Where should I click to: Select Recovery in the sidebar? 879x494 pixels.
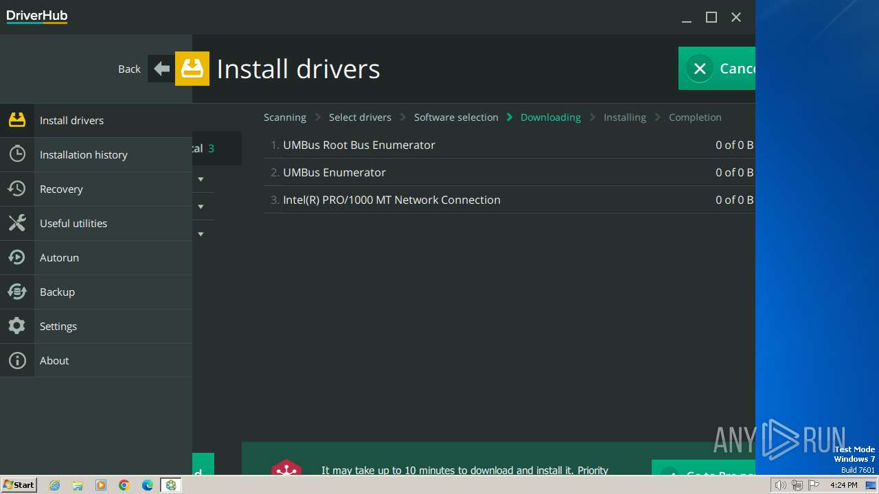pos(96,189)
